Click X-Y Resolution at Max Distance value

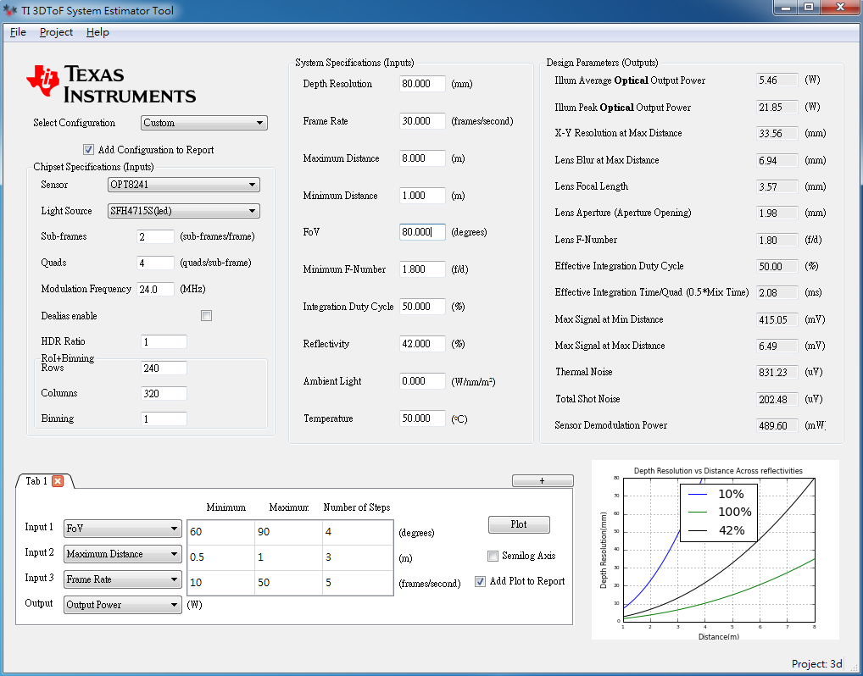(x=777, y=134)
